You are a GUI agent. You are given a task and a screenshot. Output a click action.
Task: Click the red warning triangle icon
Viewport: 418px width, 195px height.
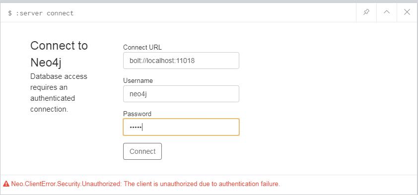coord(6,184)
